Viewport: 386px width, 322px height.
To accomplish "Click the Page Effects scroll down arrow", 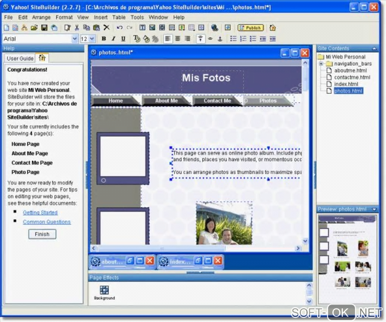I will pyautogui.click(x=309, y=301).
